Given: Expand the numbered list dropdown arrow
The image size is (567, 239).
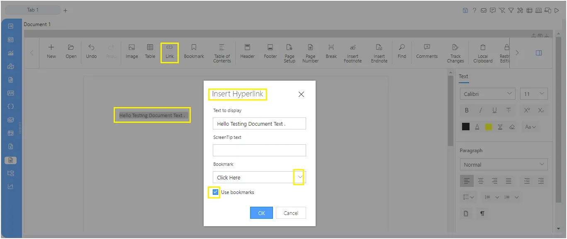Looking at the screenshot, I should pyautogui.click(x=516, y=198).
